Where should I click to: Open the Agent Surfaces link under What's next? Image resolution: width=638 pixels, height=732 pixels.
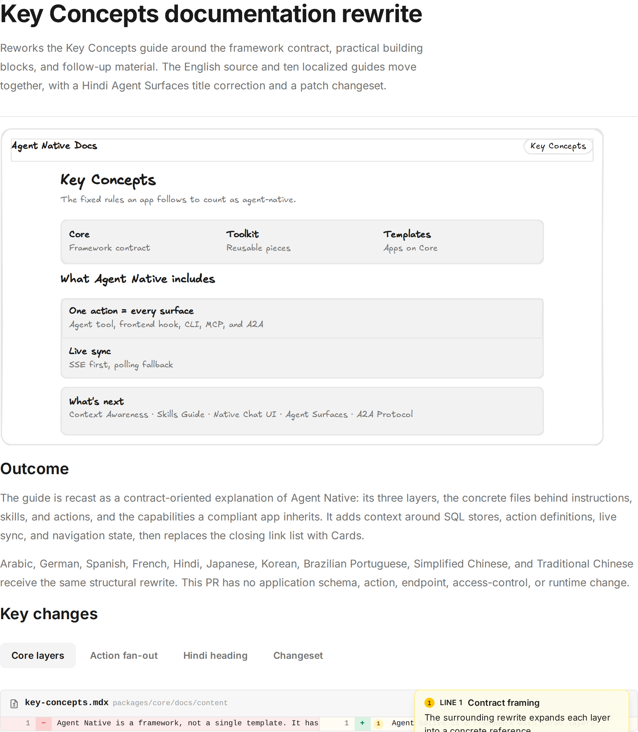317,414
